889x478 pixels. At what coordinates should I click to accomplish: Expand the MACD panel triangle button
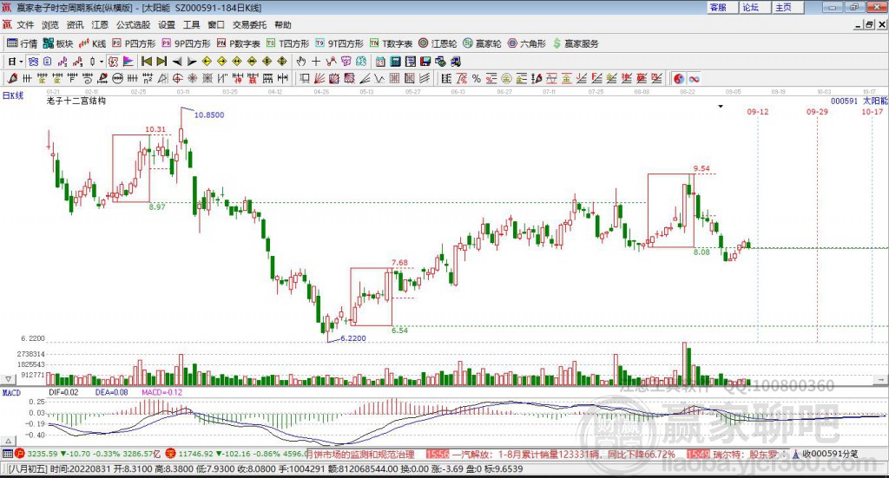(8, 441)
